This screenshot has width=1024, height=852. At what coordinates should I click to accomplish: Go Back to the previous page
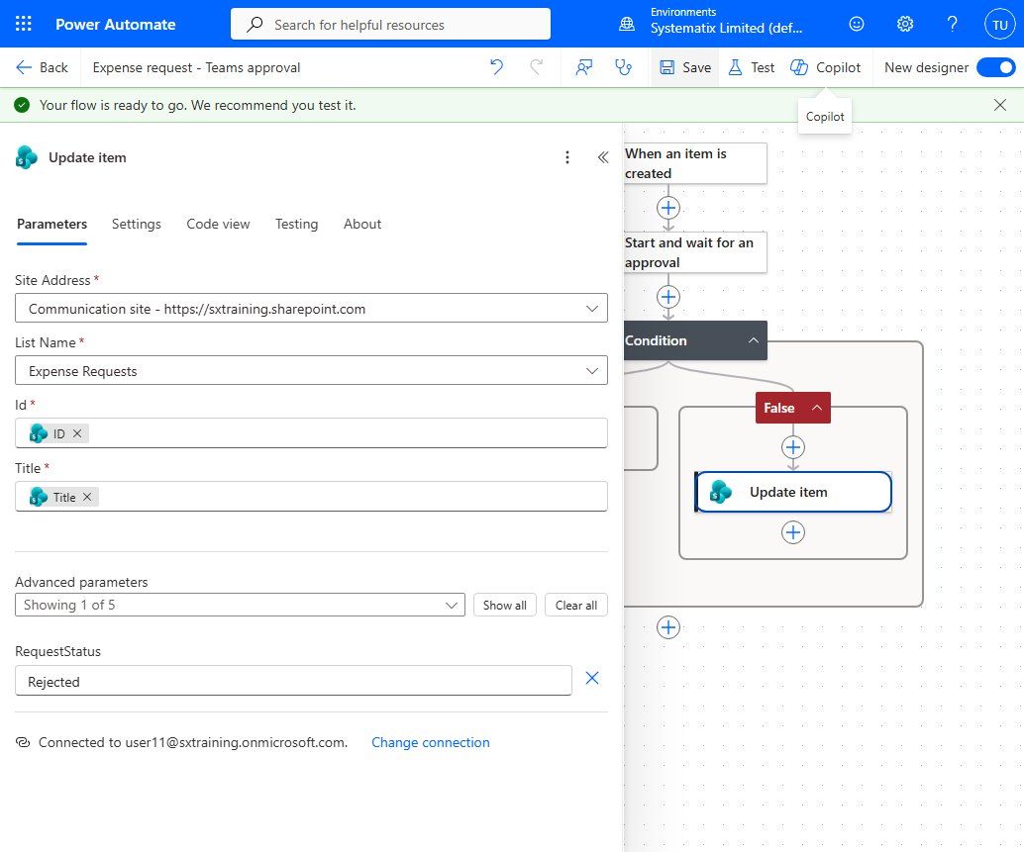(42, 67)
